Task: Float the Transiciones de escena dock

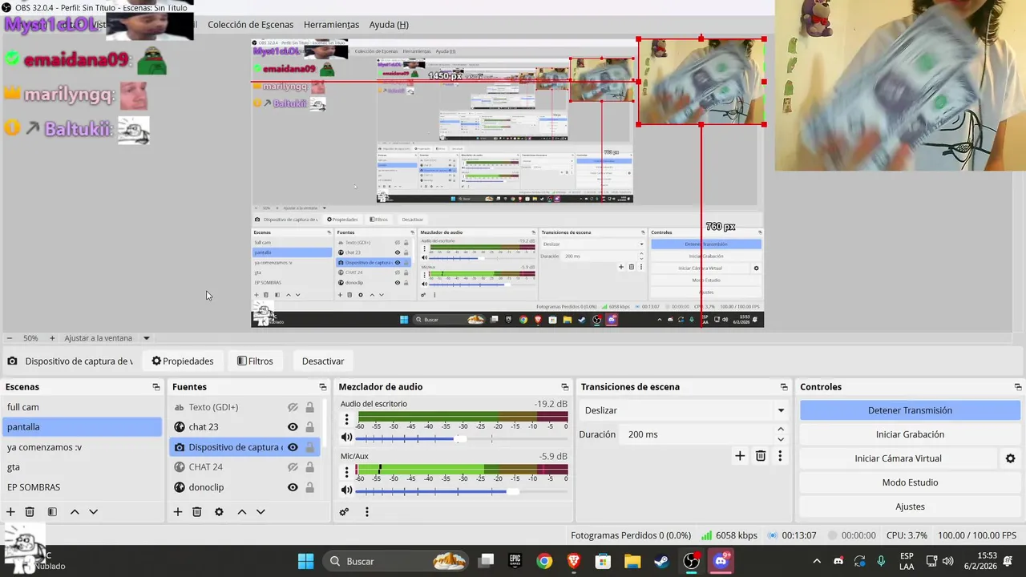Action: pos(784,387)
